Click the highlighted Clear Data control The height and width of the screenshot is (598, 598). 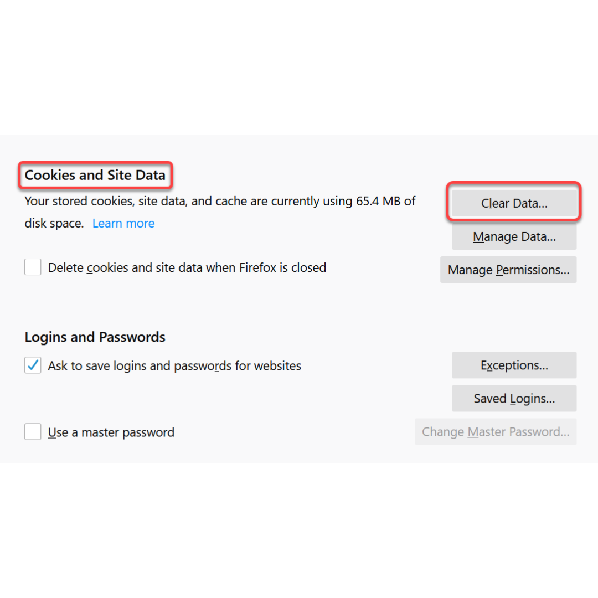point(513,203)
